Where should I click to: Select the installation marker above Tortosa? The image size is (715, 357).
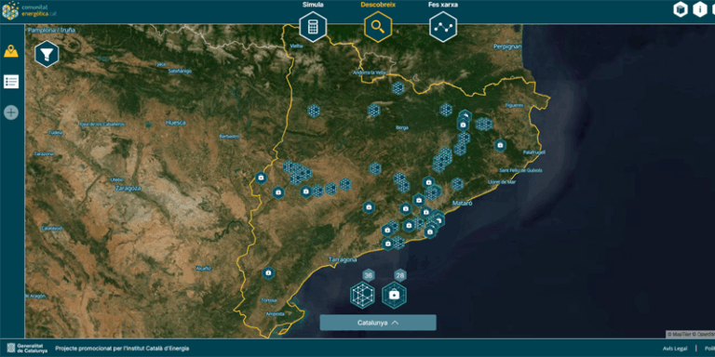tap(268, 272)
